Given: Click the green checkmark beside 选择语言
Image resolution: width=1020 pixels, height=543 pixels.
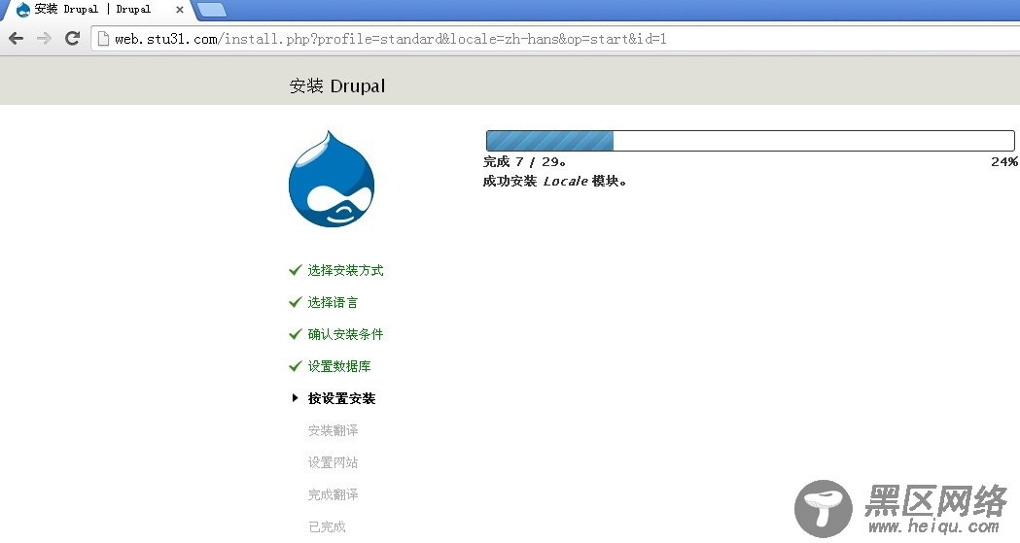Looking at the screenshot, I should tap(295, 302).
